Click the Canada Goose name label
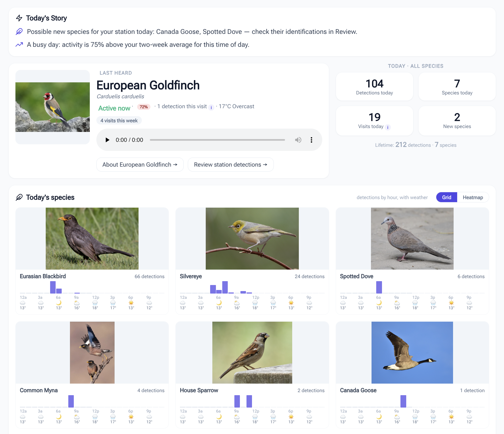The width and height of the screenshot is (504, 434). click(x=358, y=390)
